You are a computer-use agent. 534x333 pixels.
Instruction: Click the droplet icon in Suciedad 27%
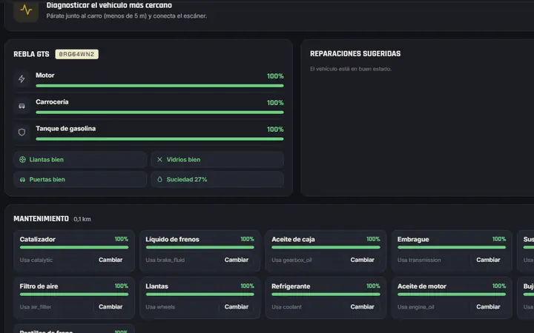click(x=159, y=179)
